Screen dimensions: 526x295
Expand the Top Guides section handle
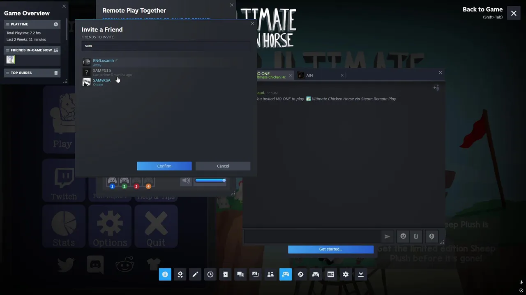[7, 73]
